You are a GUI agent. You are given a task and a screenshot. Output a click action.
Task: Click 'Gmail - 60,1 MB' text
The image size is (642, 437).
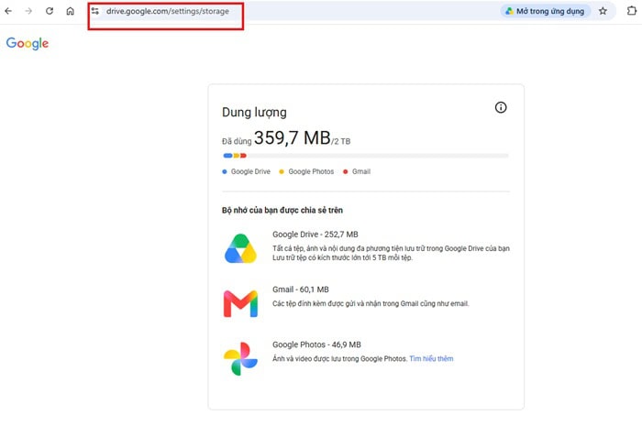(x=301, y=290)
